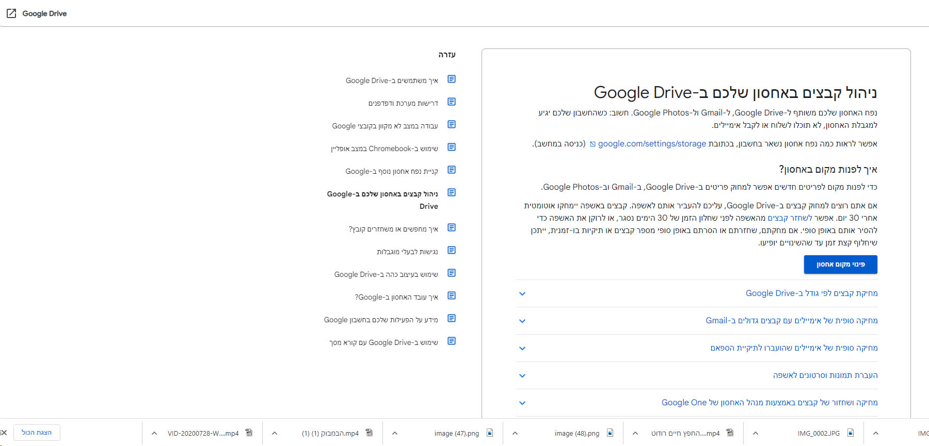Click the subheading 'איך לפנות מקום באחסון?'

pyautogui.click(x=828, y=170)
